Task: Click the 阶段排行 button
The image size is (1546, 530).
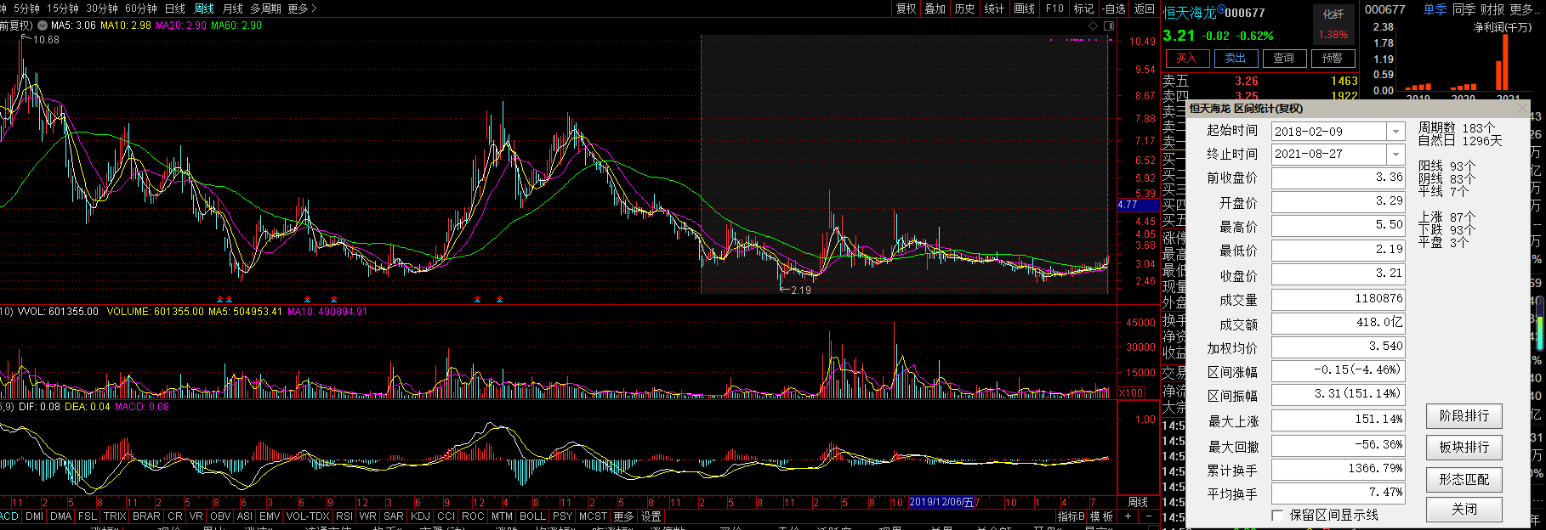Action: pyautogui.click(x=1464, y=416)
